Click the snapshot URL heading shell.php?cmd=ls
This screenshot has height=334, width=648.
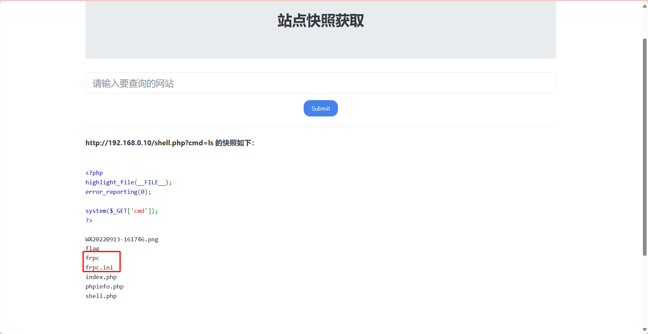[170, 143]
